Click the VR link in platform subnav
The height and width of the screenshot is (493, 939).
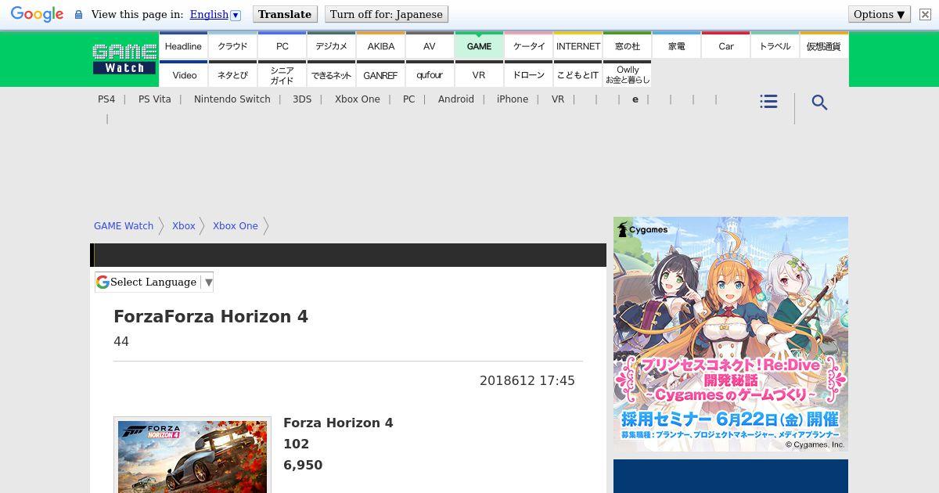[558, 99]
